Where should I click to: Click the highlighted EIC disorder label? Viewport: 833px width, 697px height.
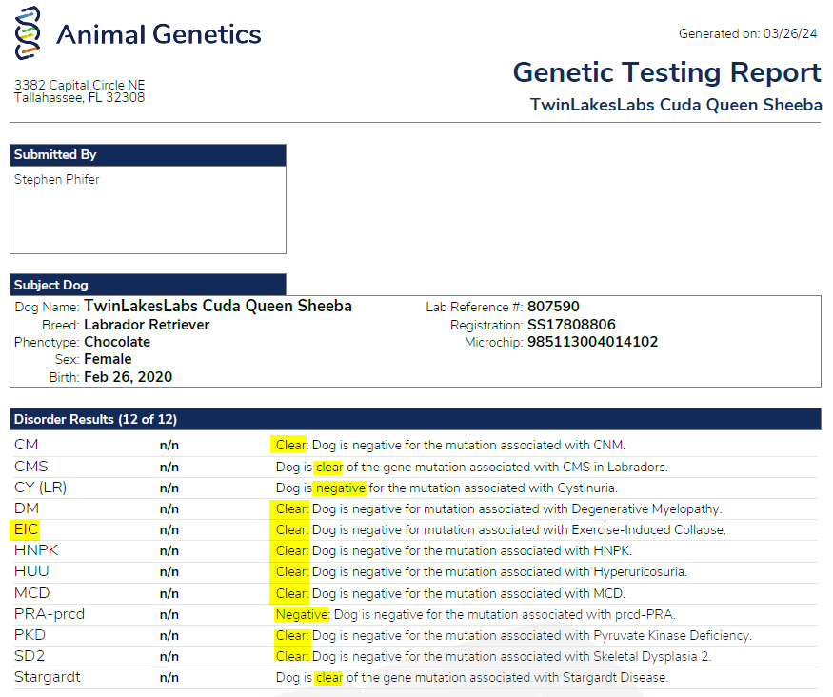pyautogui.click(x=26, y=529)
